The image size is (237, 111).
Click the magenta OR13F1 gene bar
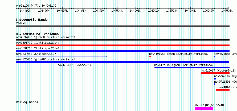click(204, 108)
